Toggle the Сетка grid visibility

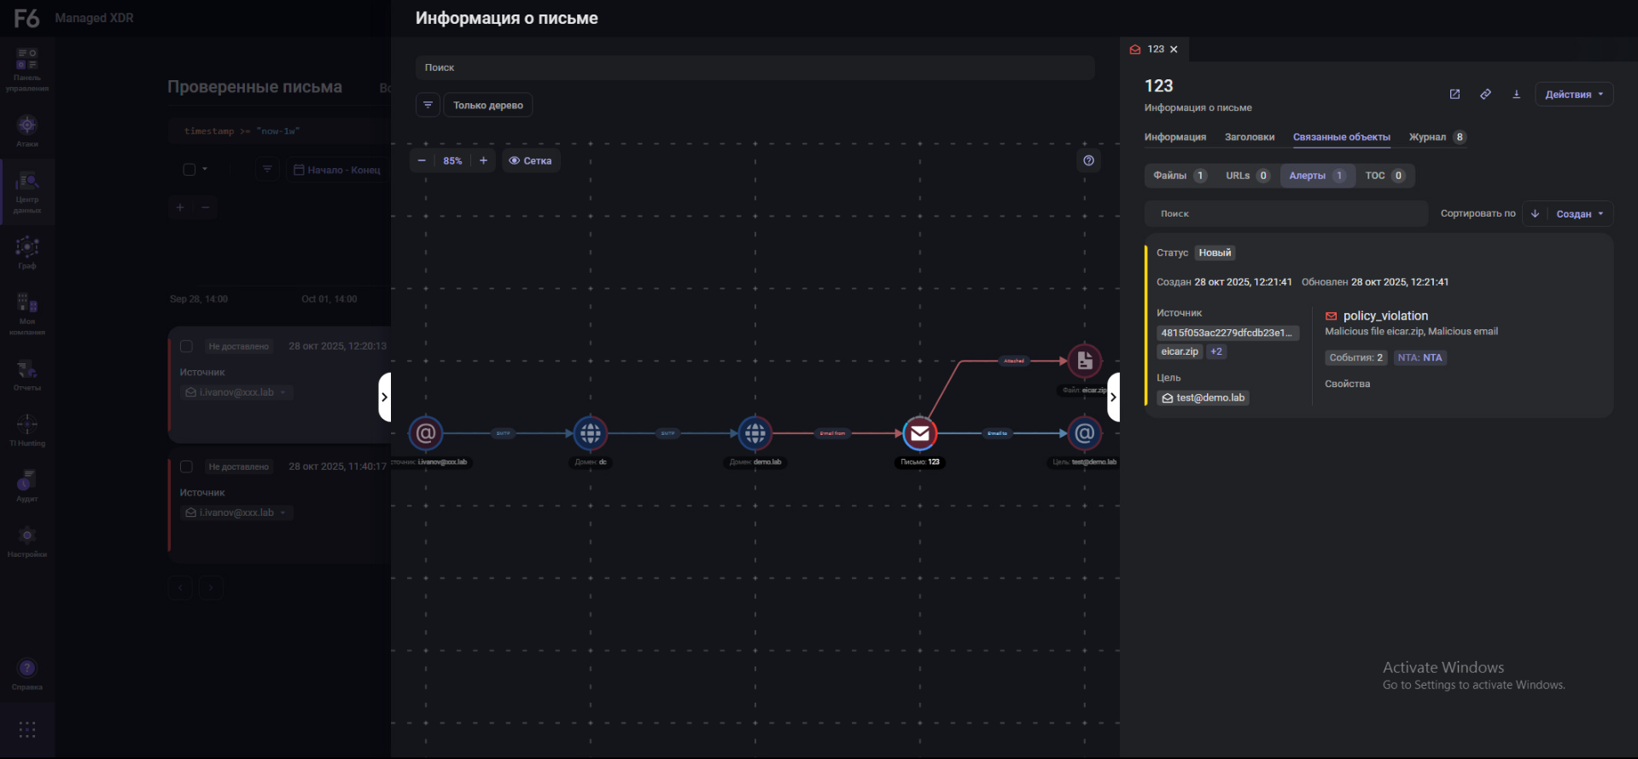531,160
